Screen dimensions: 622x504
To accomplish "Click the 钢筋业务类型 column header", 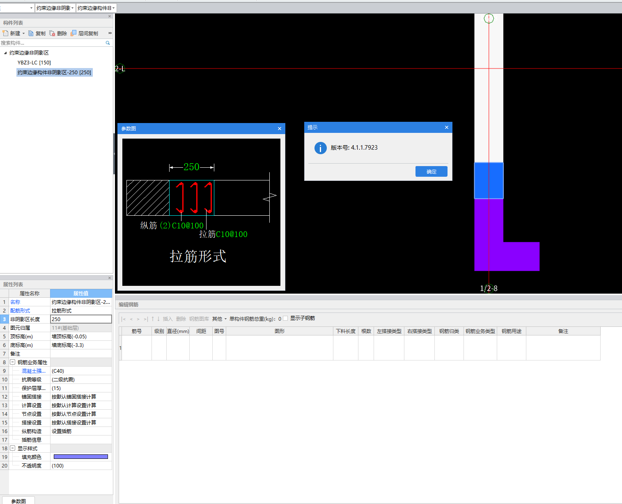I will (x=480, y=331).
